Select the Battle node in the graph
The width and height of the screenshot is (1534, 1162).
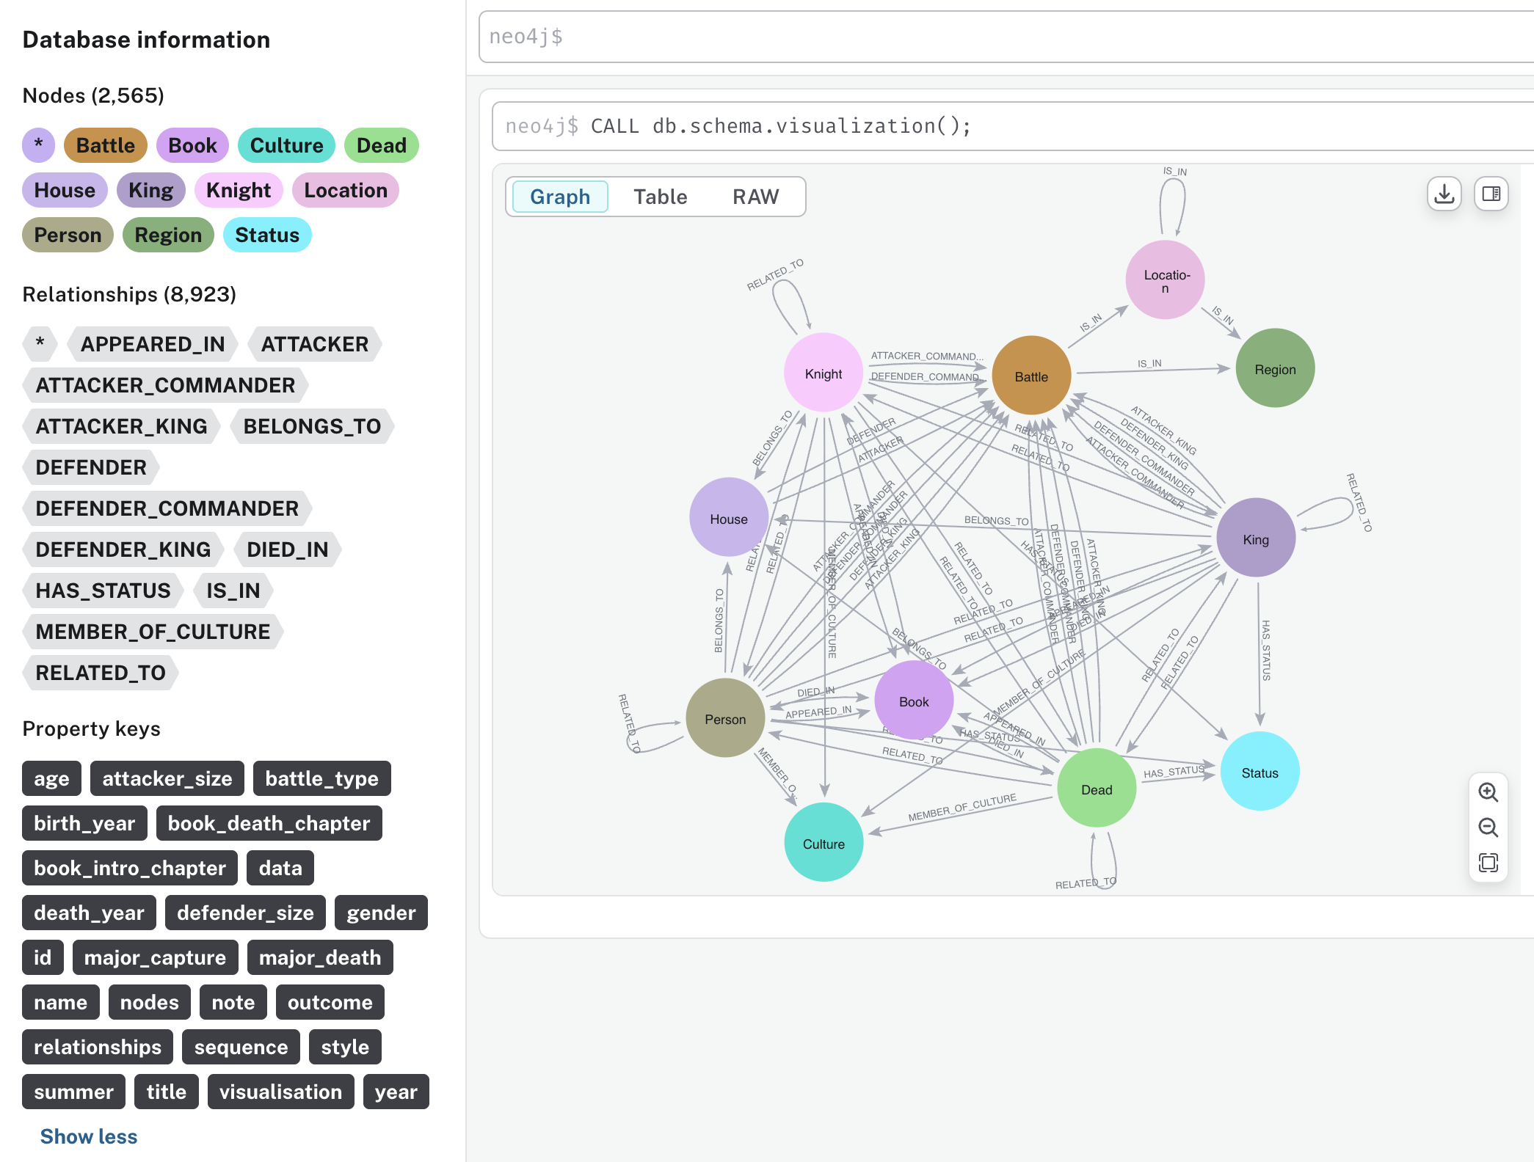tap(1030, 376)
